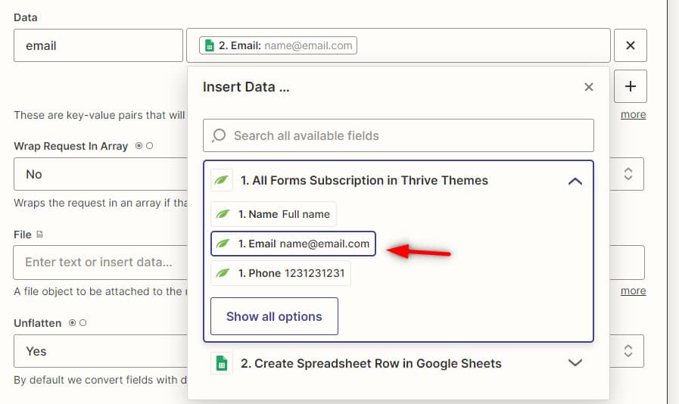This screenshot has height=404, width=679.
Task: Click the Thrive Themes leaf icon in section header
Action: [x=221, y=180]
